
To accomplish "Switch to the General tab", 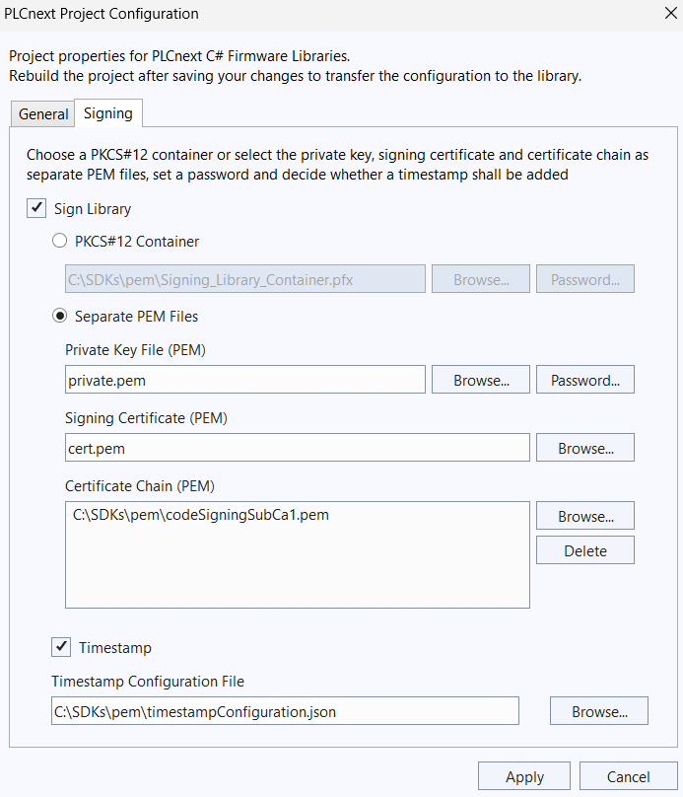I will [x=43, y=113].
